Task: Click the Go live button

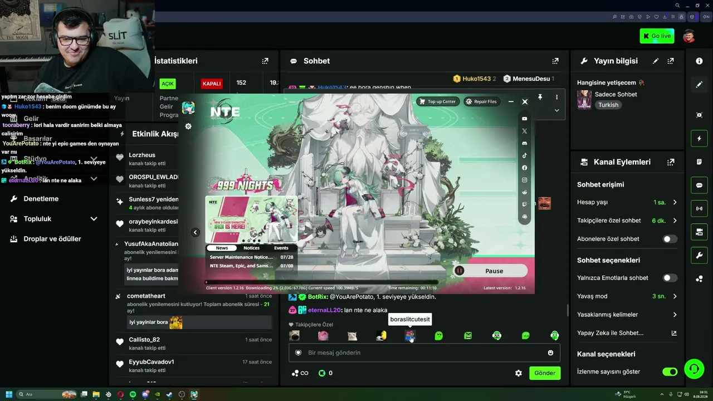Action: point(657,36)
